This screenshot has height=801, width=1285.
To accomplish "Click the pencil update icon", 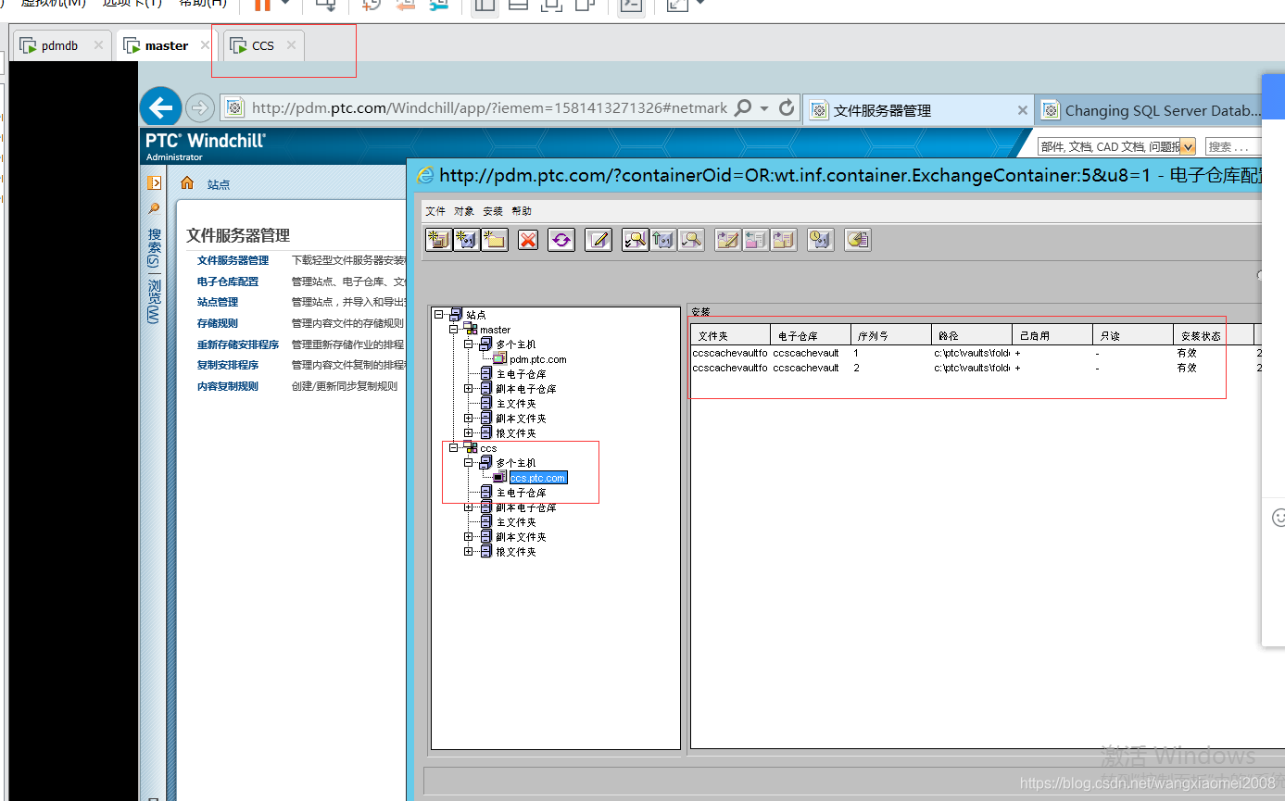I will click(598, 240).
